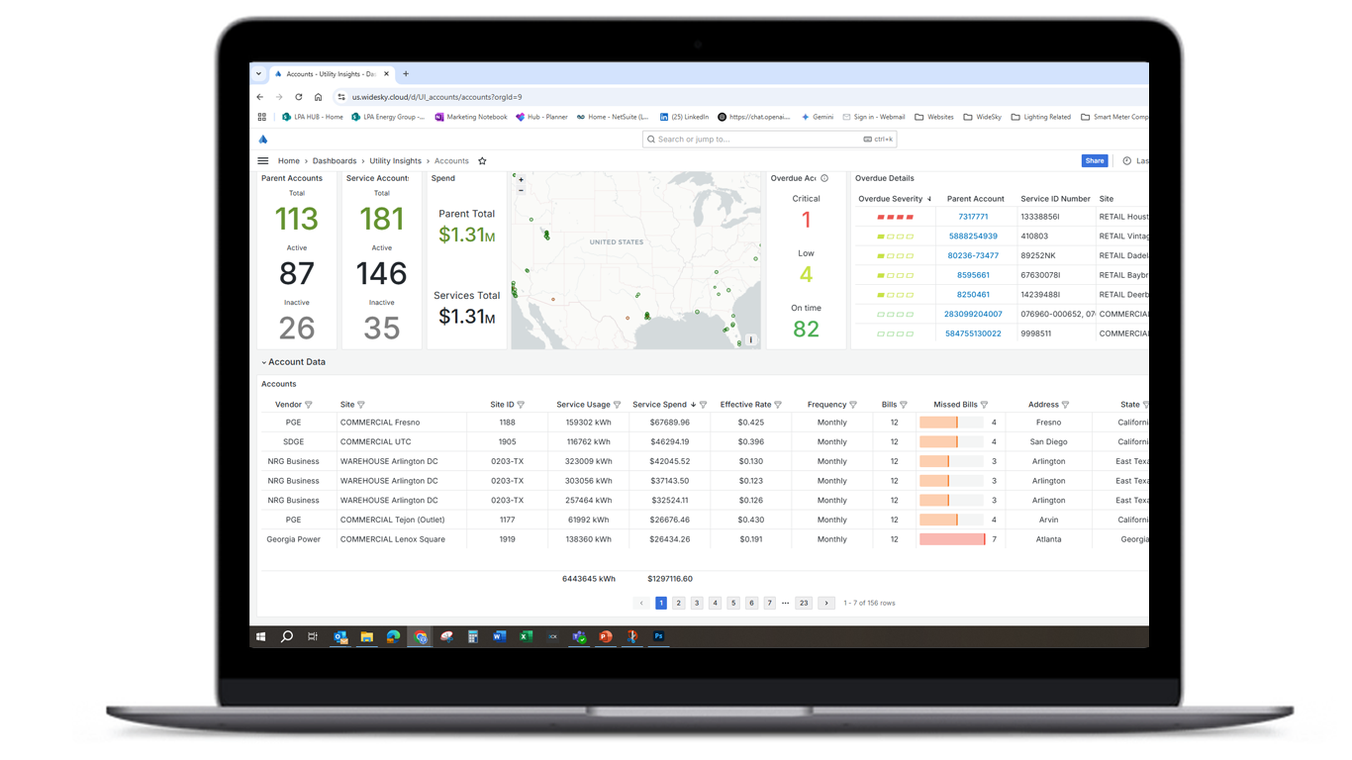Select the Dashboards breadcrumb item
Image resolution: width=1352 pixels, height=760 pixels.
[x=335, y=161]
